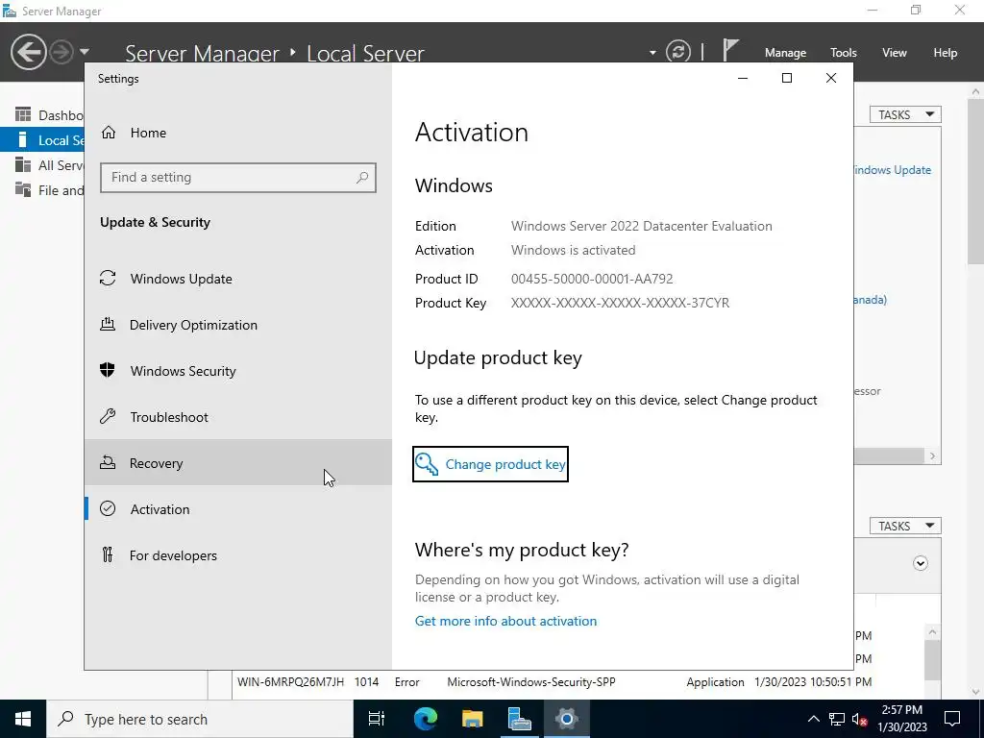Maximize the Settings window
The width and height of the screenshot is (984, 738).
pos(787,78)
